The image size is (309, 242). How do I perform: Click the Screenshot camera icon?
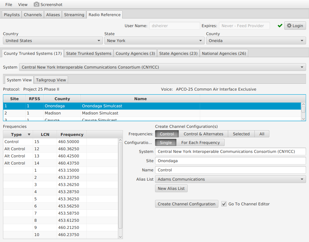coord(36,4)
